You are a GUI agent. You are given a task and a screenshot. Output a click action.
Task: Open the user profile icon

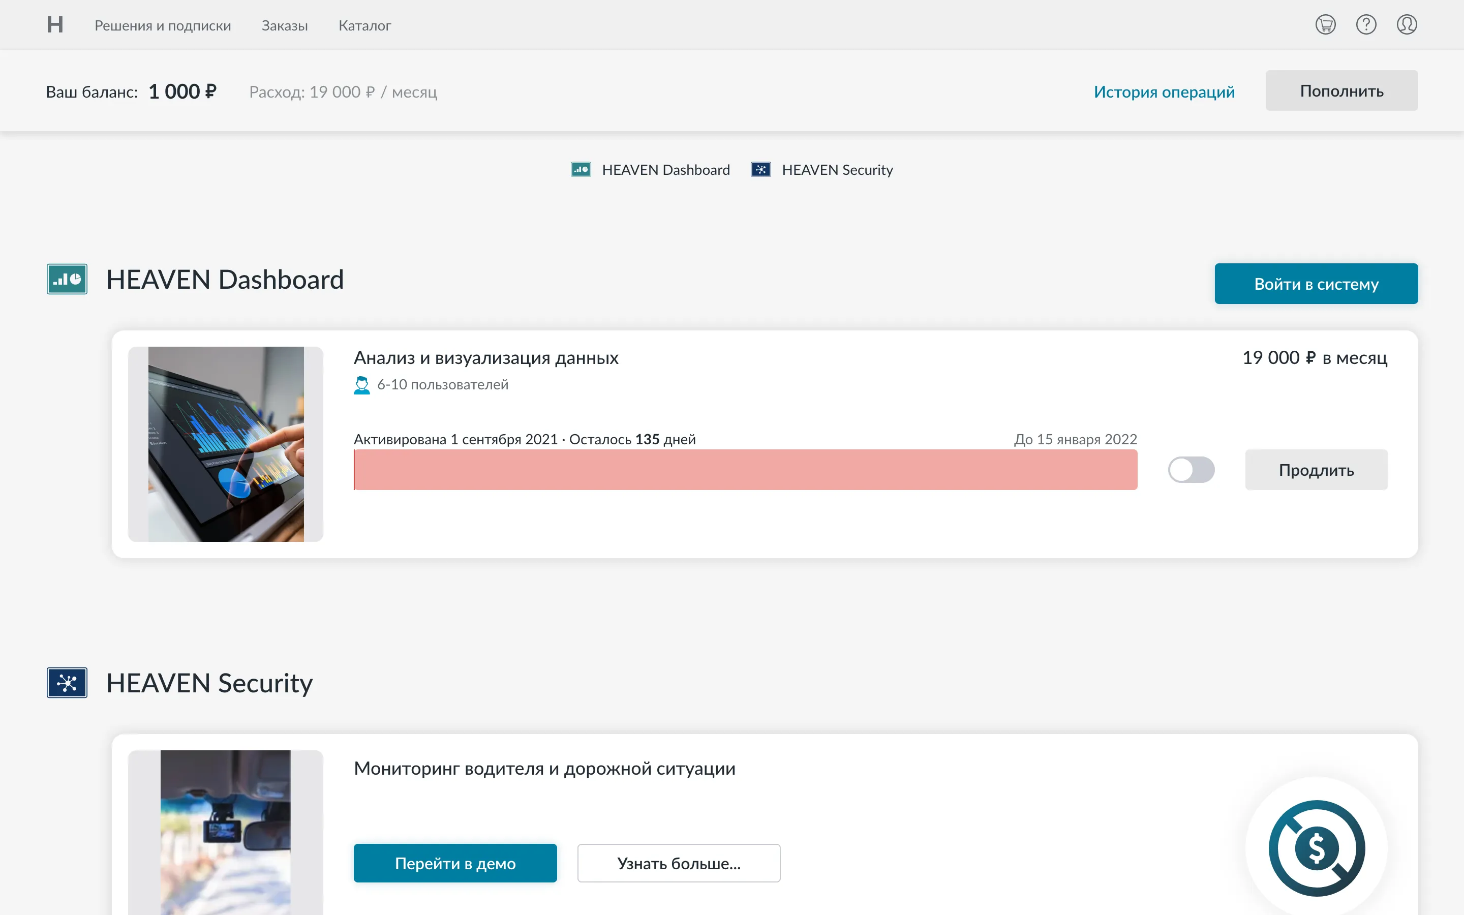pos(1407,25)
